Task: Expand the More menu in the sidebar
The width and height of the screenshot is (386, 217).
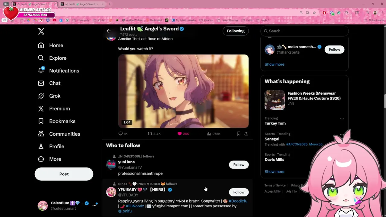Action: tap(49, 159)
